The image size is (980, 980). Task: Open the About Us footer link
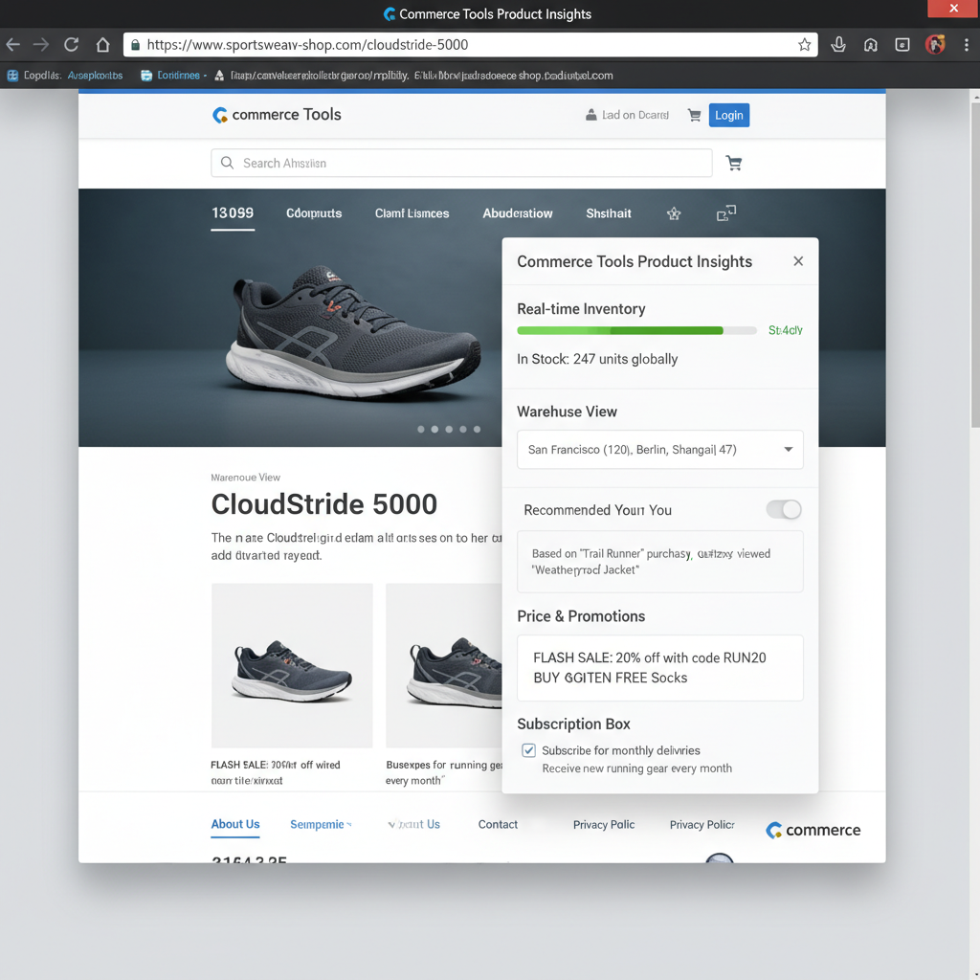pos(235,824)
